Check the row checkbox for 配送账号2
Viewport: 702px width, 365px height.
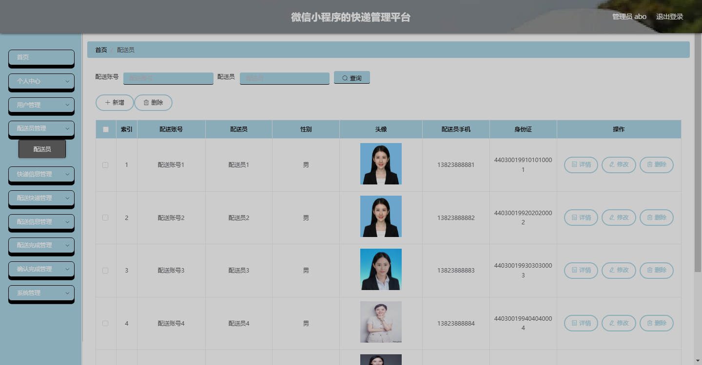tap(105, 218)
